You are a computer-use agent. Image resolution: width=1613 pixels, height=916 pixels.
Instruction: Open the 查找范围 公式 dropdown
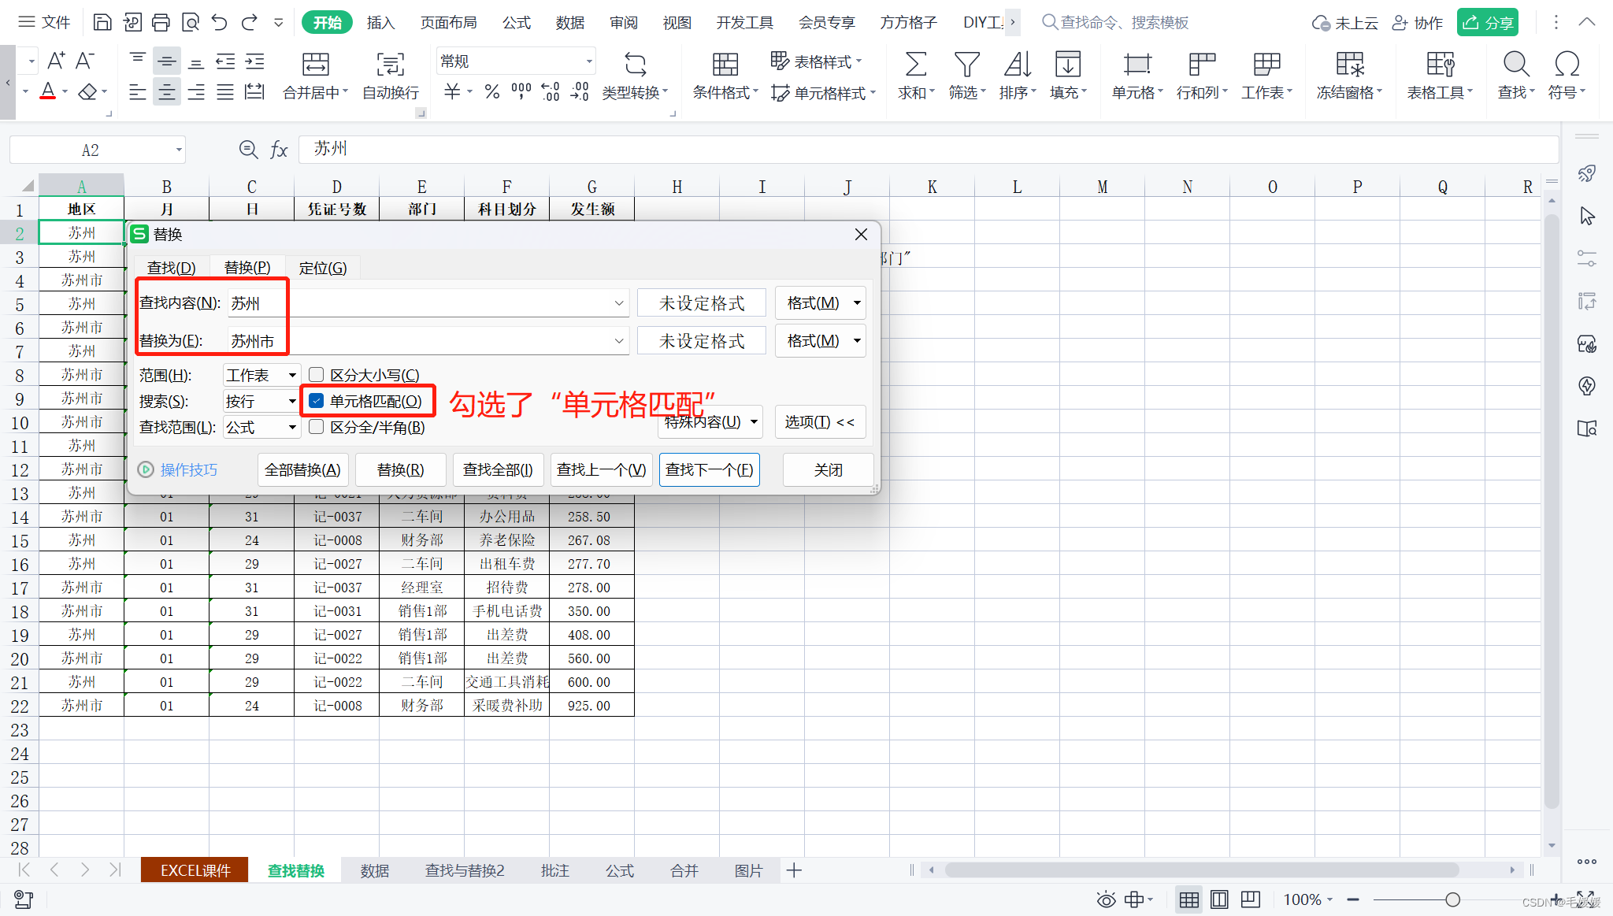tap(292, 427)
